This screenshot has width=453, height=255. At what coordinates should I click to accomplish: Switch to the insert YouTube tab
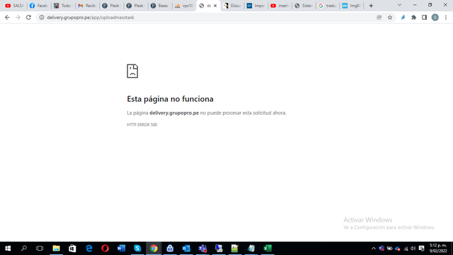(x=280, y=6)
